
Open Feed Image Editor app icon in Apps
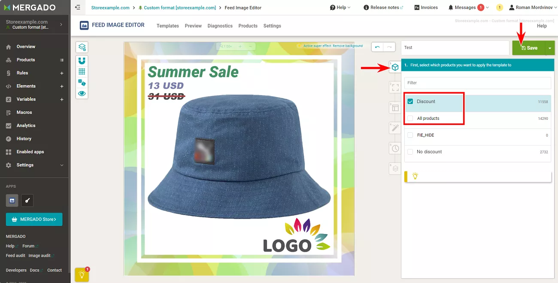coord(12,200)
